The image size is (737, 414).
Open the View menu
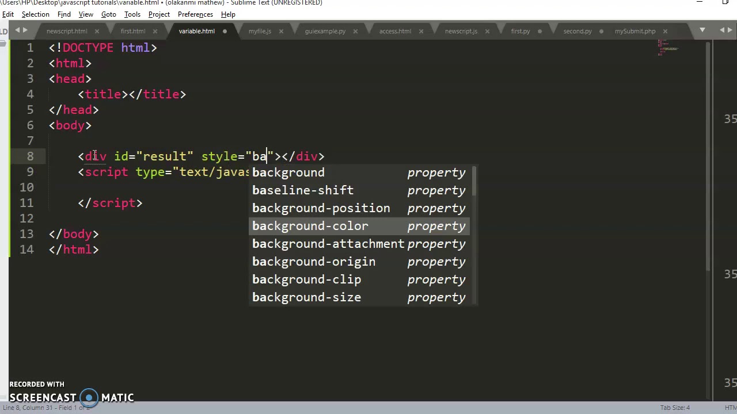pos(86,14)
